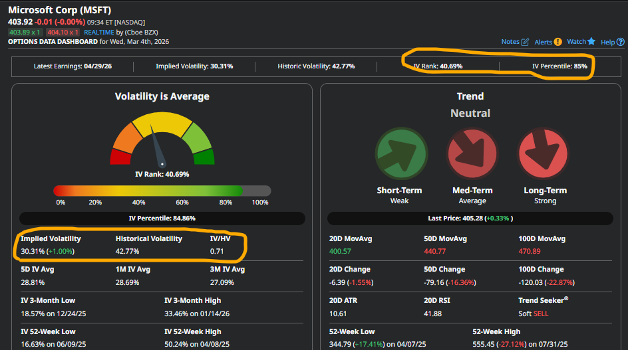Click 52-Week High 555.45 on 07/31/25
This screenshot has width=628, height=350.
pos(520,344)
